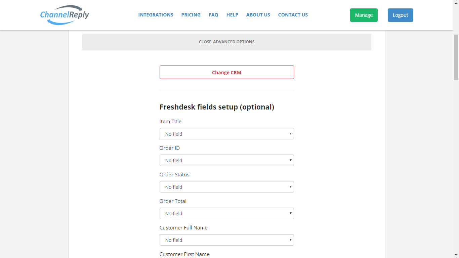The width and height of the screenshot is (459, 258).
Task: Go to the Pricing page
Action: coord(191,15)
